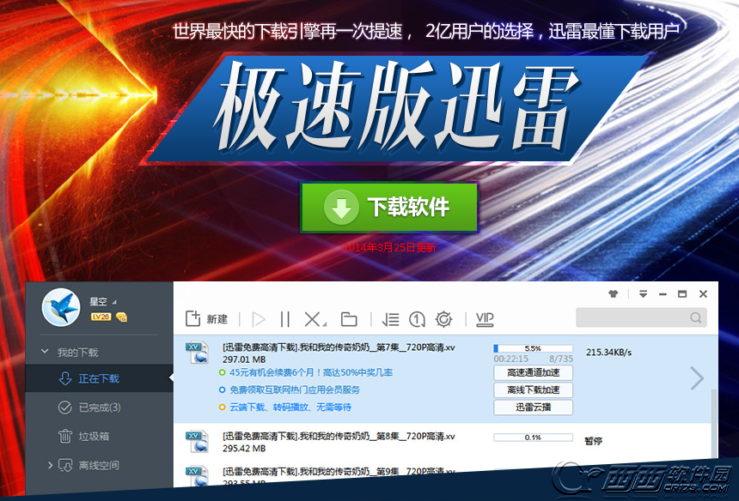This screenshot has height=501, width=739.
Task: Click the 迅雷云播 button
Action: (x=533, y=407)
